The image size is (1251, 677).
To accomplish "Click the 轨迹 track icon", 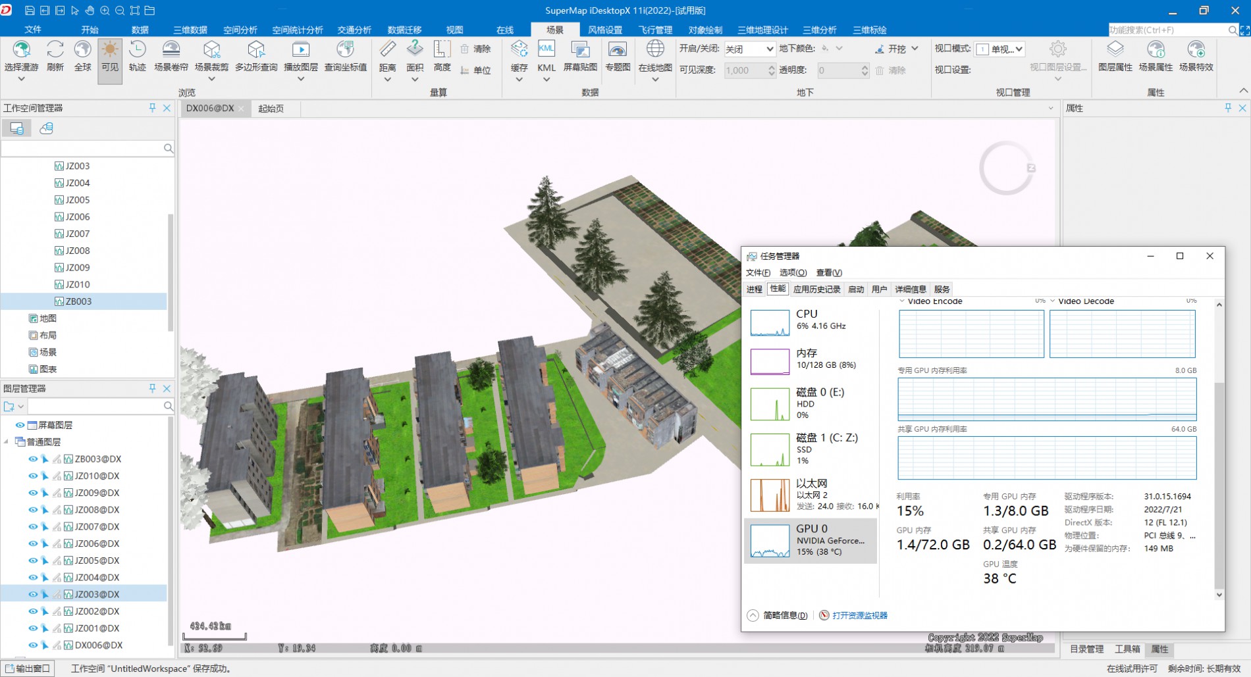I will 138,50.
